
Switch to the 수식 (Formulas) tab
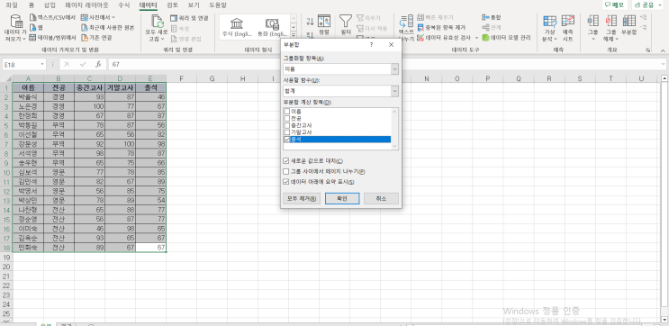124,5
